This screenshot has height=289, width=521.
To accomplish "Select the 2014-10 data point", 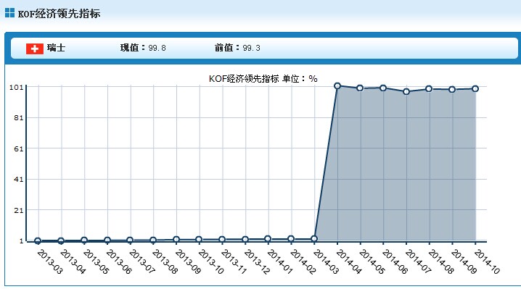I will tap(475, 89).
